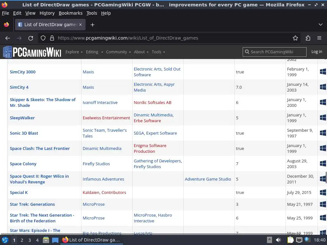Open the Help menu

pos(106,13)
